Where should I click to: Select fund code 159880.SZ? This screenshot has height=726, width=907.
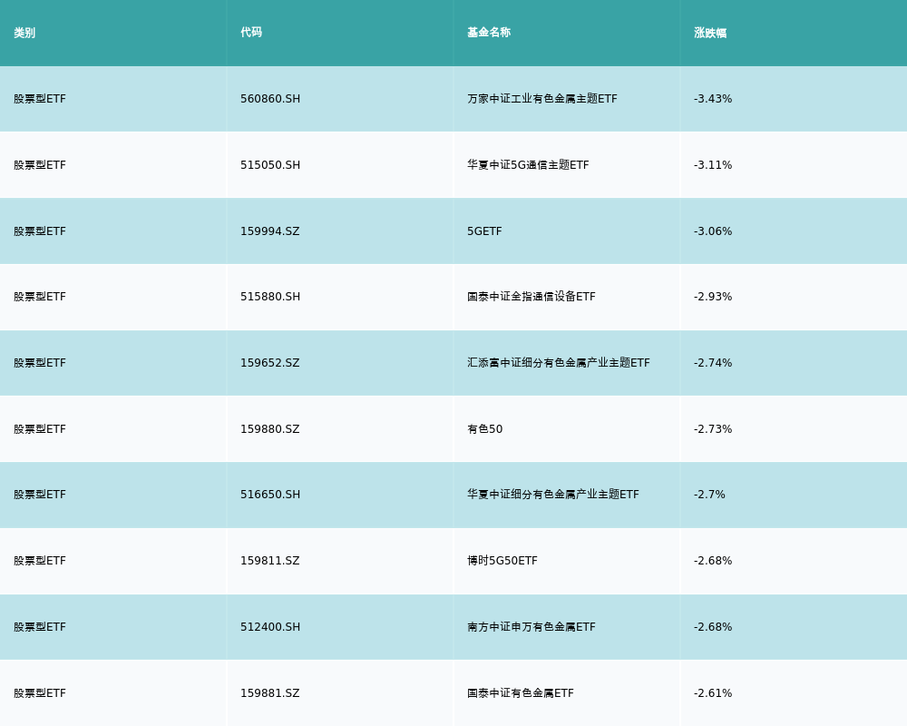(270, 429)
